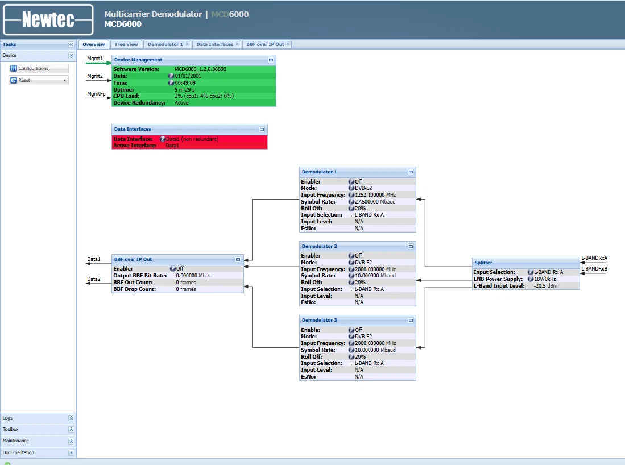Click Demodulator 2 Mode edit icon

click(351, 263)
